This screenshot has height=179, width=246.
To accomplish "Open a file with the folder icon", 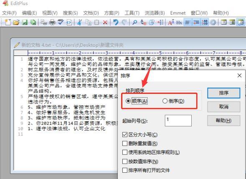I will coord(16,23).
